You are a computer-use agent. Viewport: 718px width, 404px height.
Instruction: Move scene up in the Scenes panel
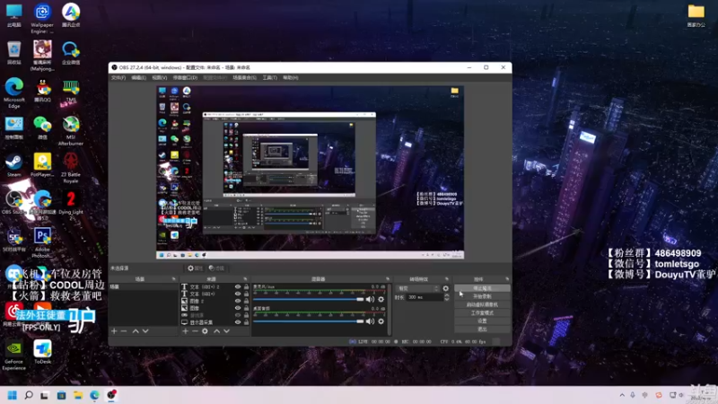136,330
